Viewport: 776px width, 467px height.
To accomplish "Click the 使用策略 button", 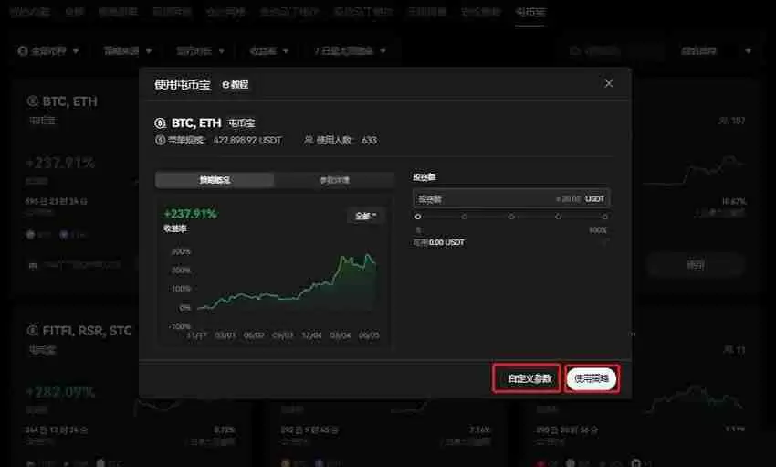I will (592, 378).
